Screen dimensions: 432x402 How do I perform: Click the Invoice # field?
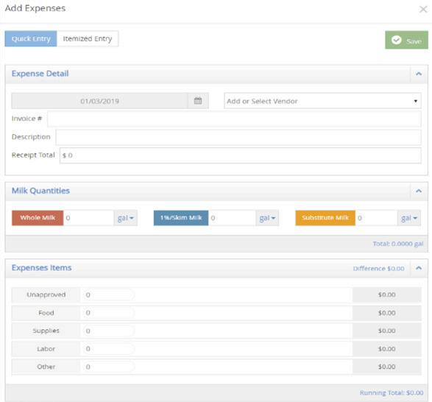[234, 119]
